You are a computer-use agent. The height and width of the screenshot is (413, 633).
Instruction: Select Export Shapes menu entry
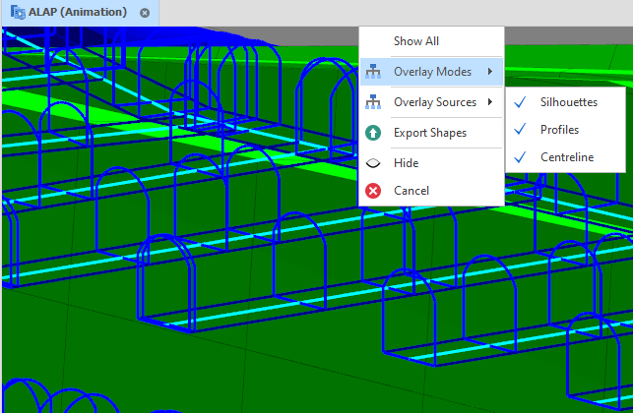431,133
